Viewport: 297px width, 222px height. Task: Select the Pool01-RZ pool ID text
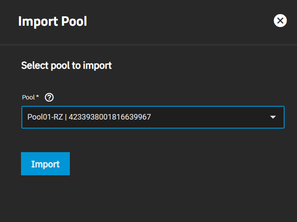coord(110,117)
